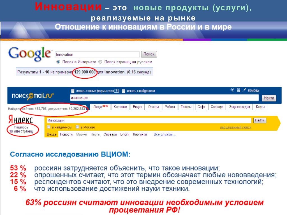The height and width of the screenshot is (215, 287).
Task: Switch to the Энциклопедии tab
Action: click(240, 107)
